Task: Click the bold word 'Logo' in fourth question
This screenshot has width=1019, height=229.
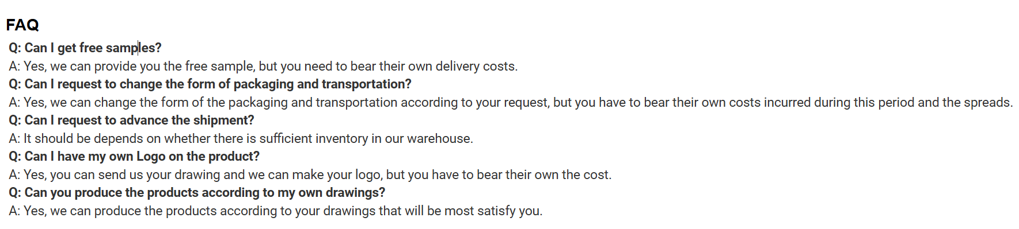Action: pos(151,156)
